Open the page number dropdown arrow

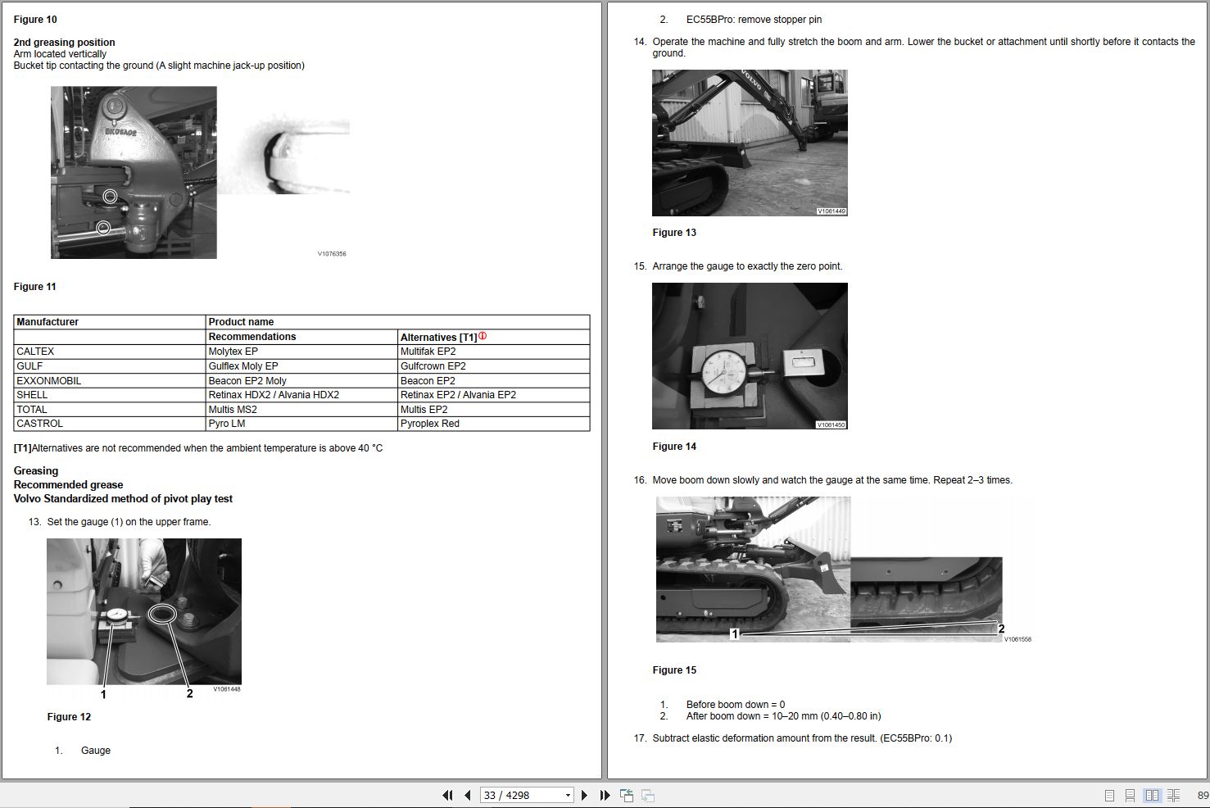tap(568, 796)
